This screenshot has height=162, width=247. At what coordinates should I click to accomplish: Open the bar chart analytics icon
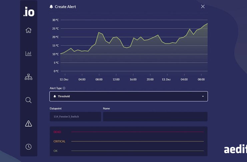coord(29,53)
